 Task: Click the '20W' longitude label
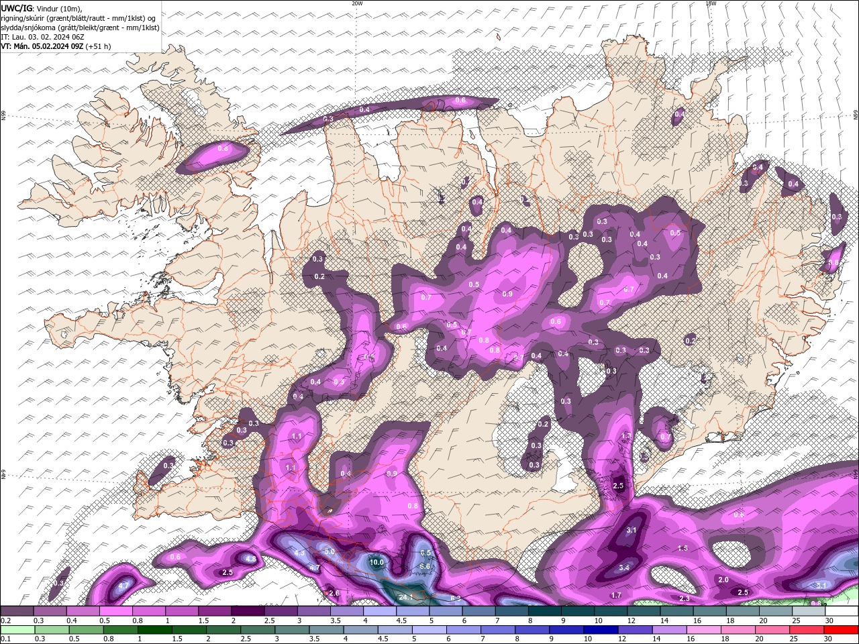(x=357, y=3)
